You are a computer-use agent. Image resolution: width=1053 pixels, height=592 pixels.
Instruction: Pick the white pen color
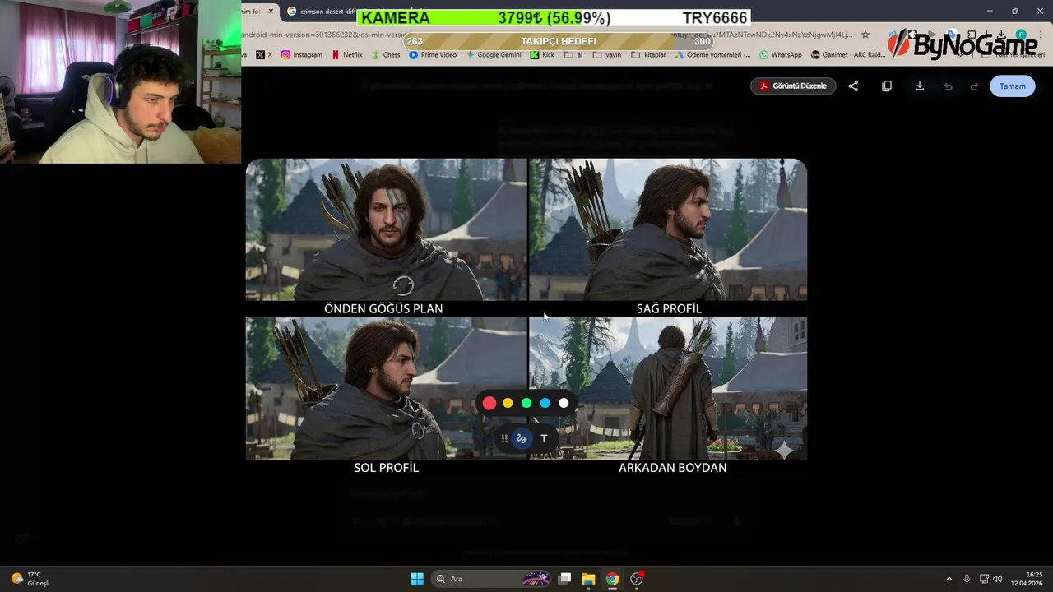click(564, 403)
